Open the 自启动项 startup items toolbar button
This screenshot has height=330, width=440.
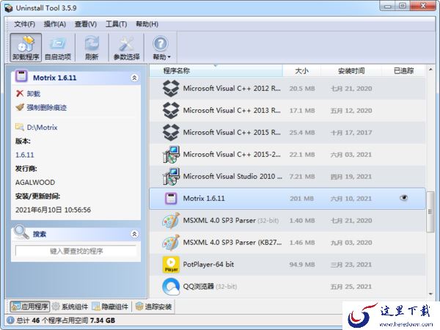[58, 48]
